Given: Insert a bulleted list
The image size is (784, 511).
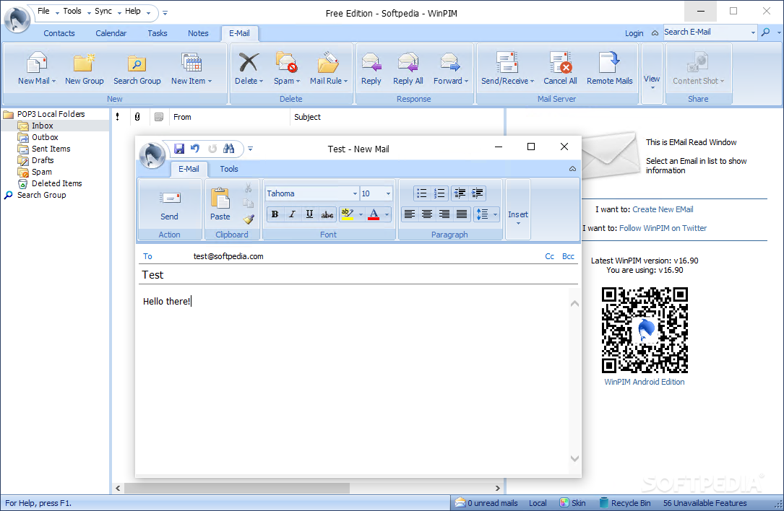Looking at the screenshot, I should 422,193.
